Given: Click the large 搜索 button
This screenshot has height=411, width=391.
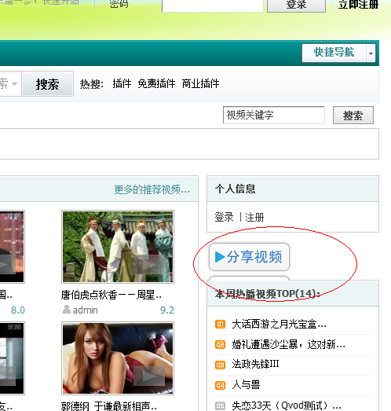Looking at the screenshot, I should (x=47, y=84).
